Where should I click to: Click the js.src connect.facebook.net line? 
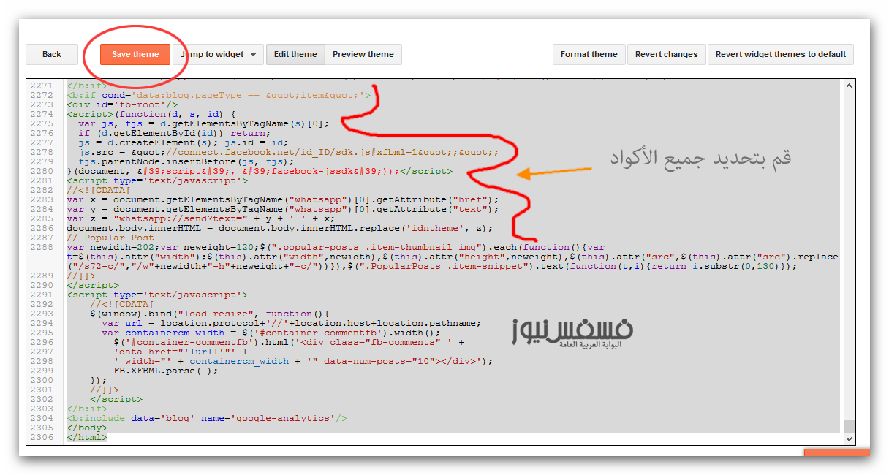(x=289, y=152)
